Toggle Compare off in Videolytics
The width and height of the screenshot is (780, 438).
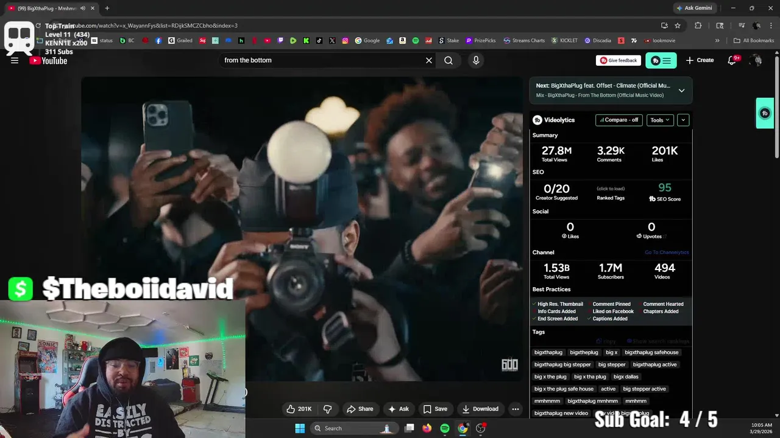point(619,120)
